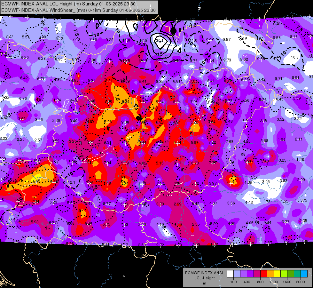The height and width of the screenshot is (288, 313).
Task: Click the map value "2.20"
Action: pos(21,139)
